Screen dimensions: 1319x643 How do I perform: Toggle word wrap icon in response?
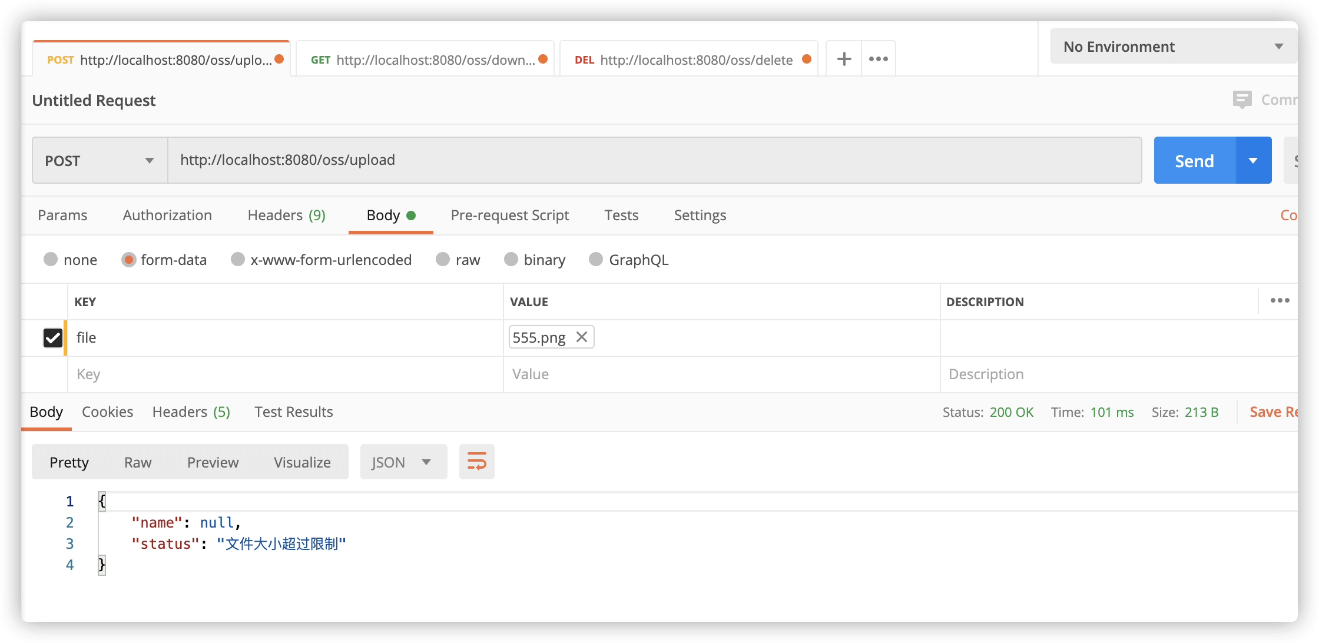pos(476,462)
